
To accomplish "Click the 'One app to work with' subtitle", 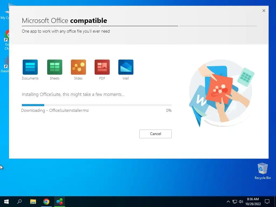I will (66, 31).
